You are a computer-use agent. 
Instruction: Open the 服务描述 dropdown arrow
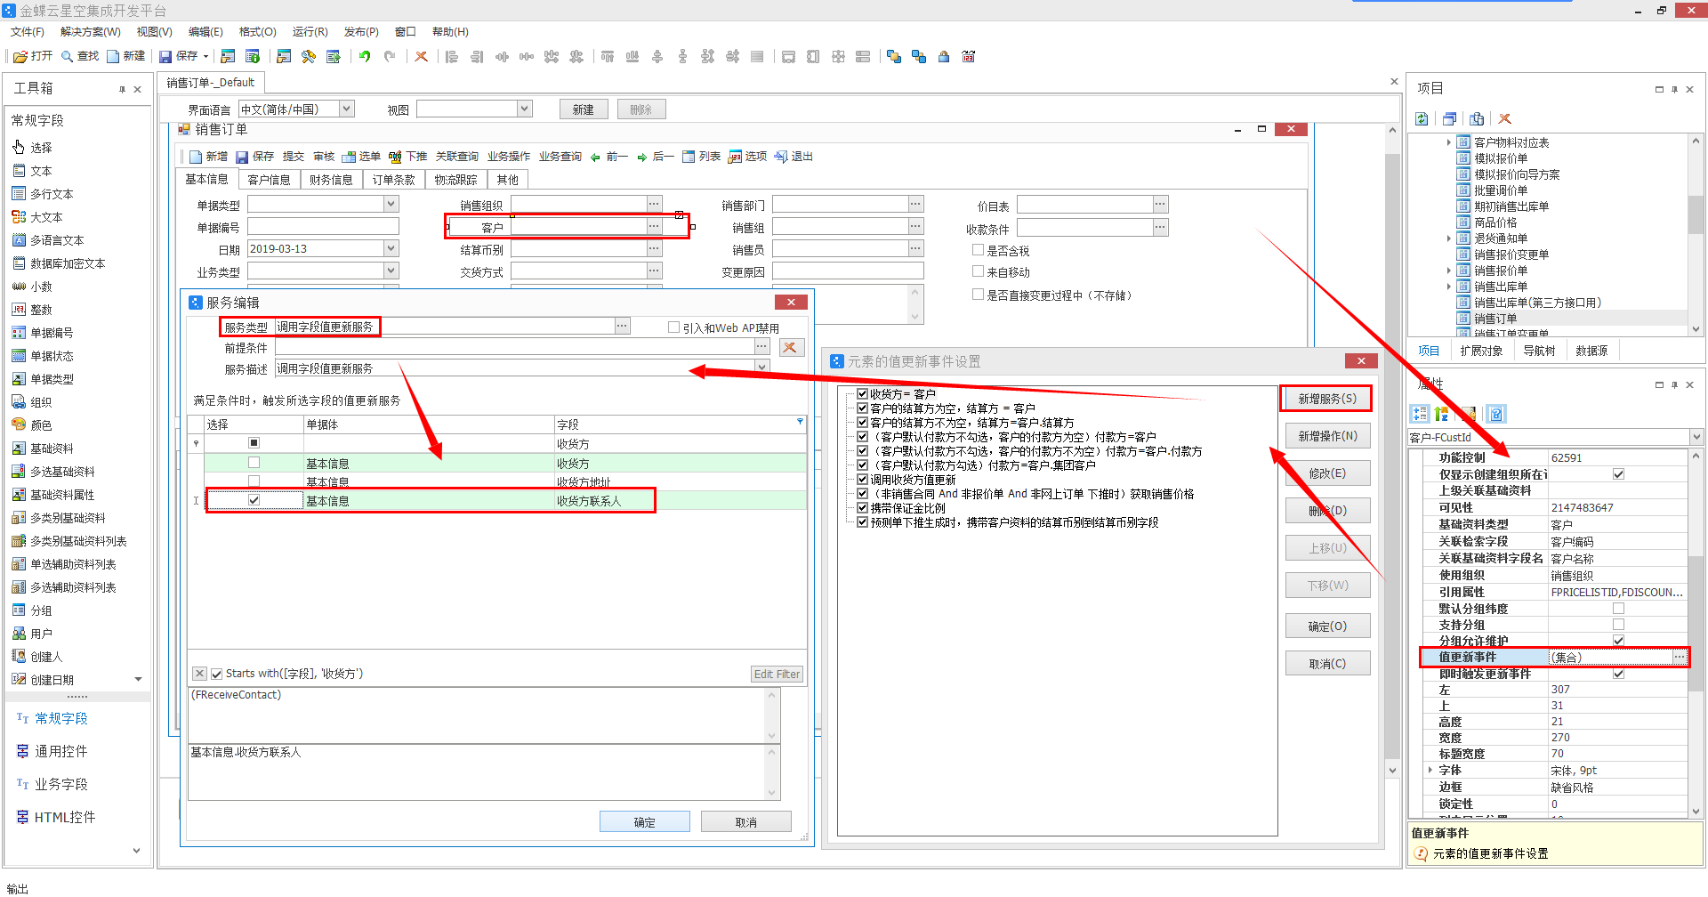click(x=762, y=368)
